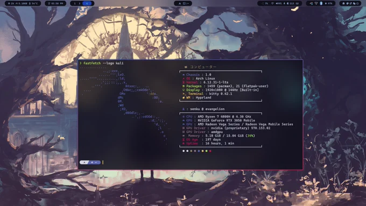This screenshot has height=206, width=366.
Task: Select the GPU Driver : amdgpu line
Action: pos(202,132)
